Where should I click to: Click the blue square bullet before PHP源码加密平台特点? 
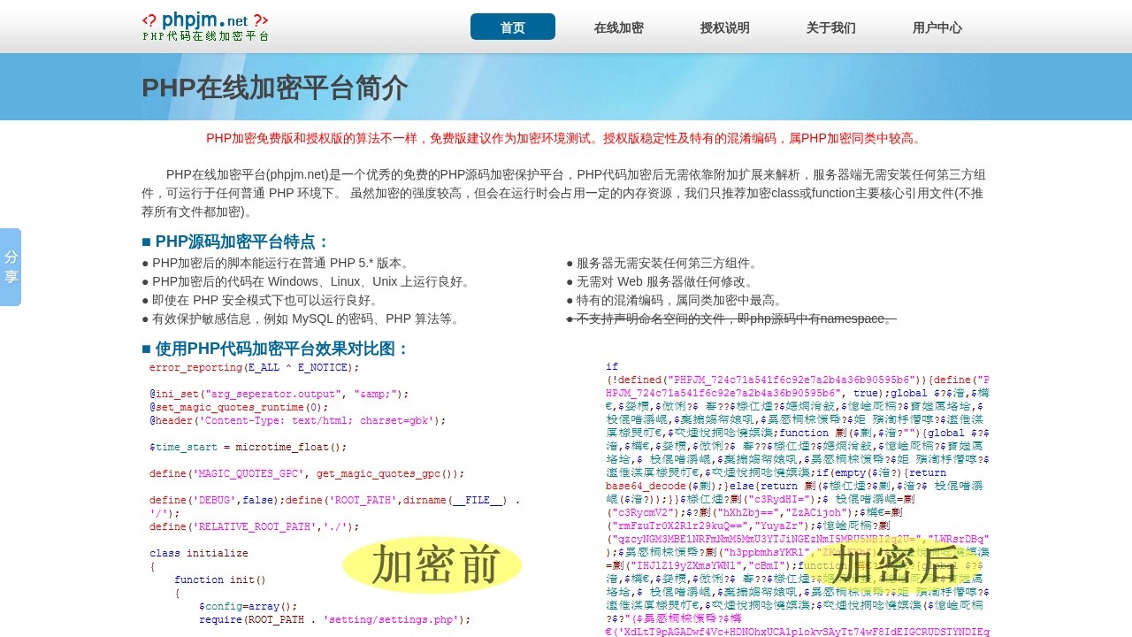point(148,241)
